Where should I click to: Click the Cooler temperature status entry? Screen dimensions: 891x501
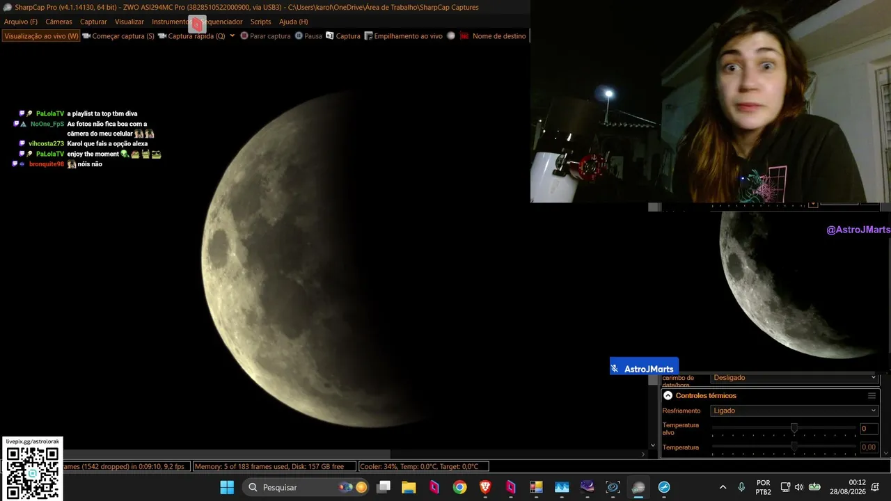pos(423,466)
